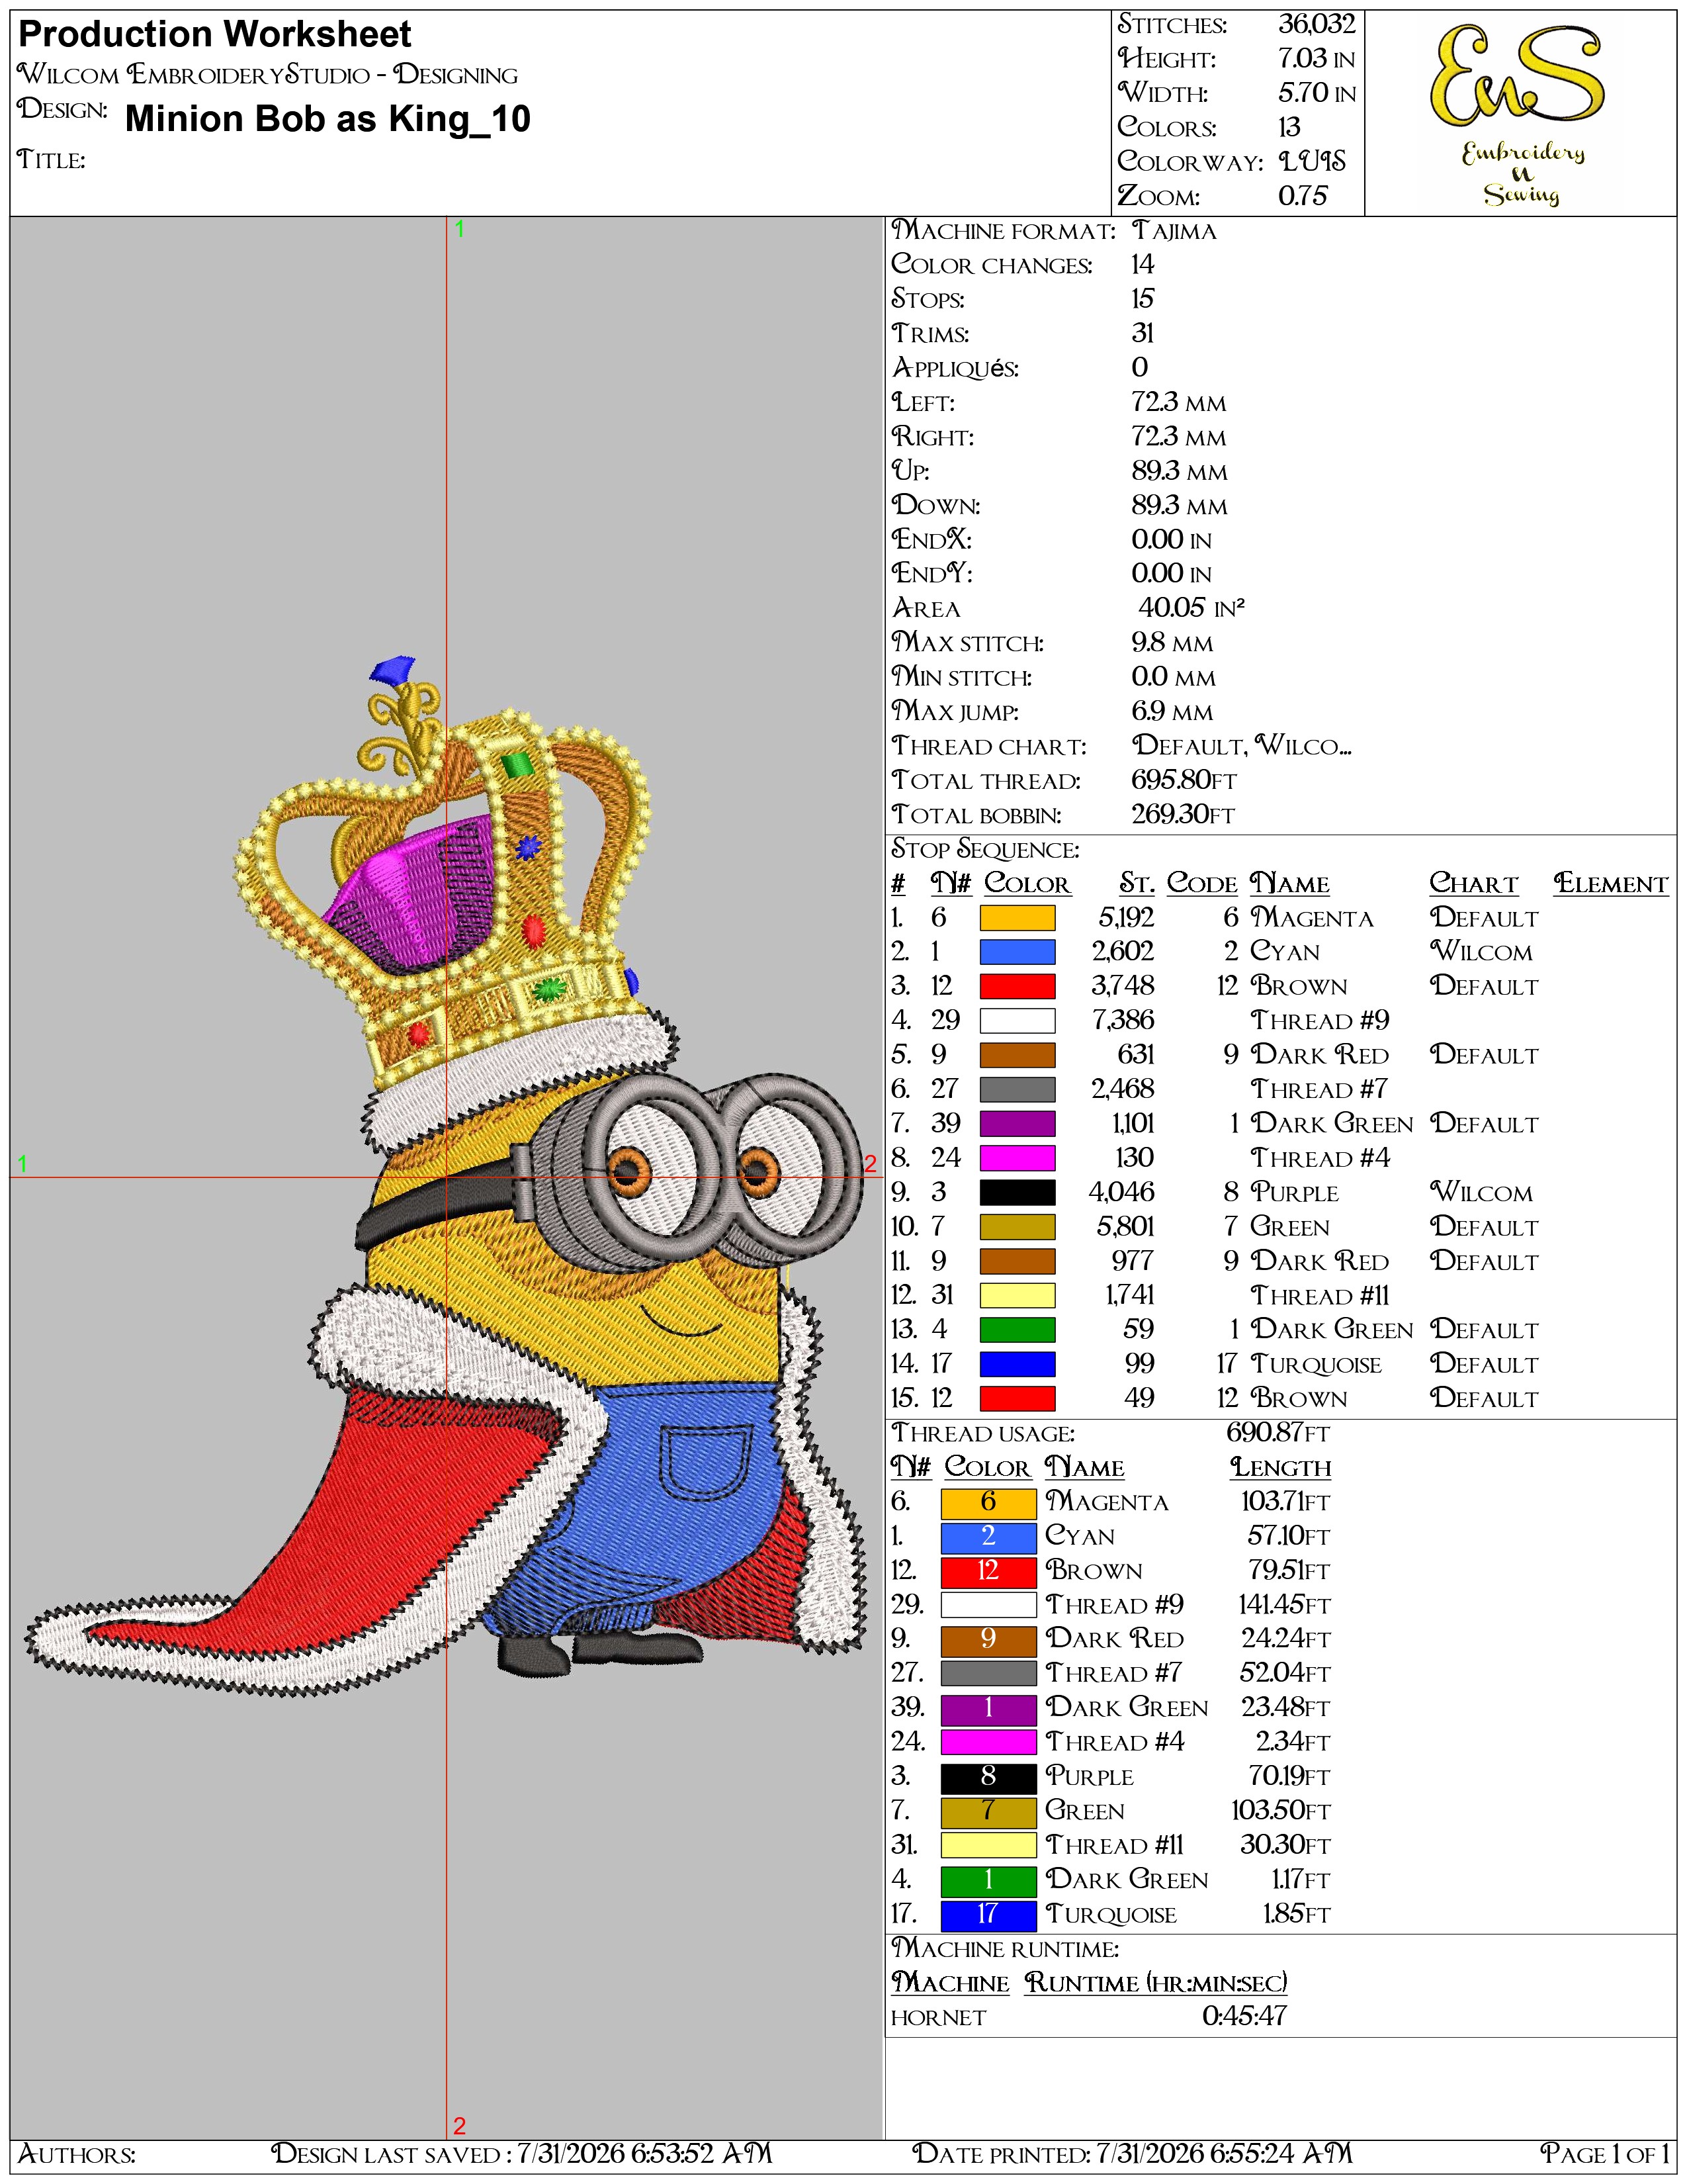Select the "Code" column header

point(1202,884)
